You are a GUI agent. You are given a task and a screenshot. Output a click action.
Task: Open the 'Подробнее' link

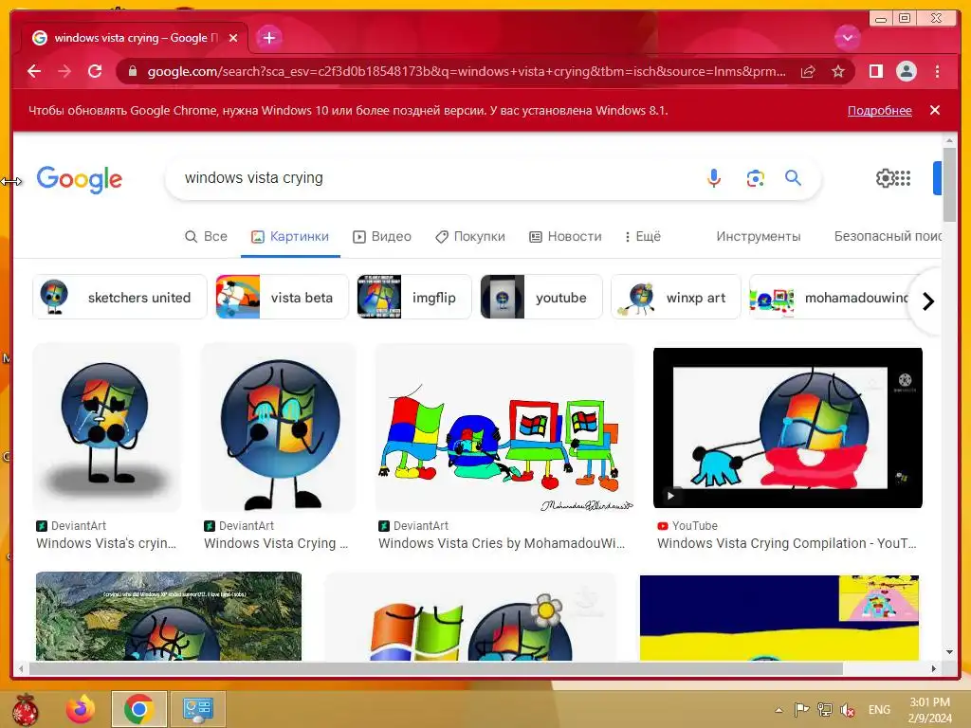tap(879, 110)
